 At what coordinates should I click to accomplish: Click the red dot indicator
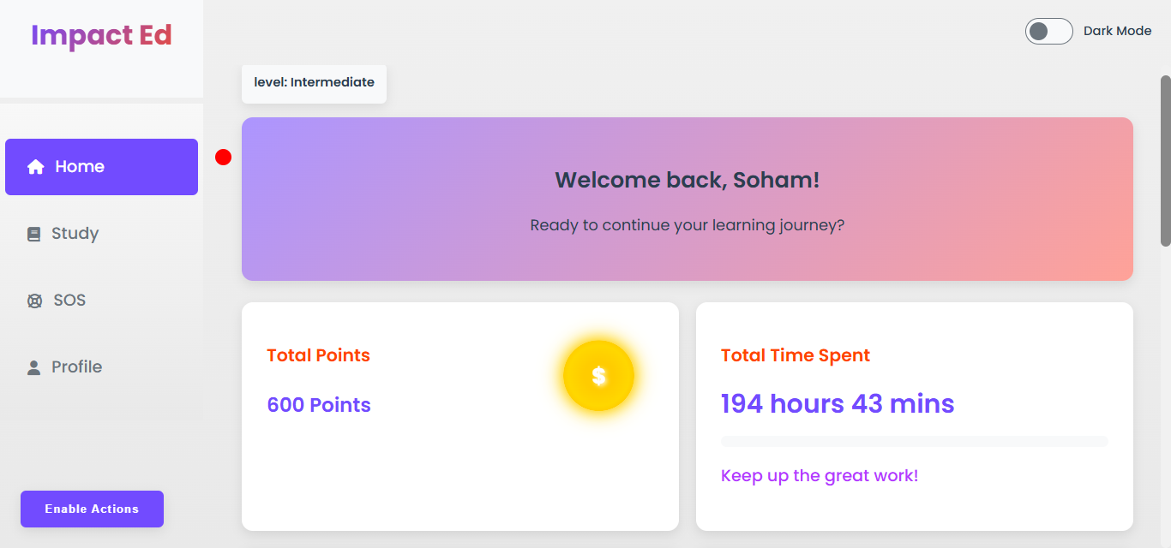pyautogui.click(x=223, y=158)
